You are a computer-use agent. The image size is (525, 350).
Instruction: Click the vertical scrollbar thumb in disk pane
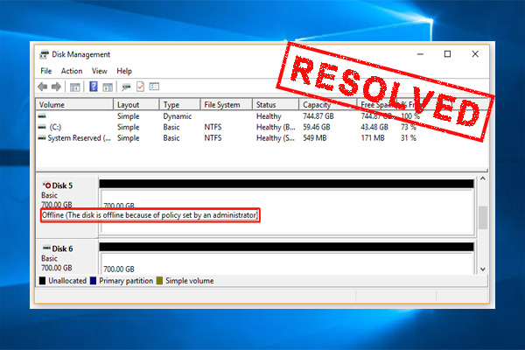(483, 218)
